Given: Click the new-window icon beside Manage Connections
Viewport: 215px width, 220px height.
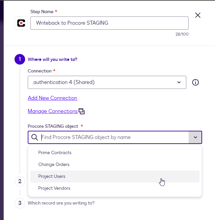Looking at the screenshot, I should (x=82, y=111).
